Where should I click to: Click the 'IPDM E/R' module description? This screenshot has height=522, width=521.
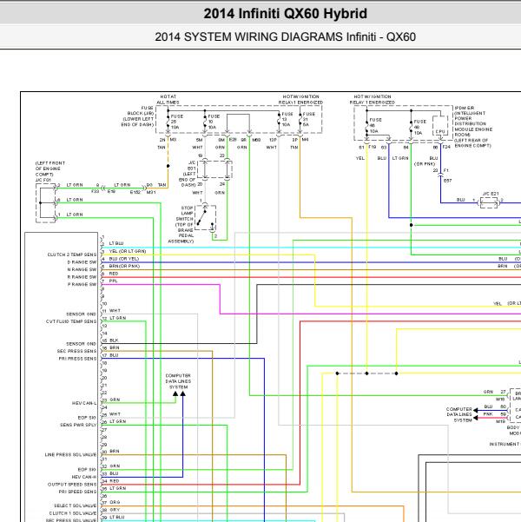pyautogui.click(x=473, y=127)
